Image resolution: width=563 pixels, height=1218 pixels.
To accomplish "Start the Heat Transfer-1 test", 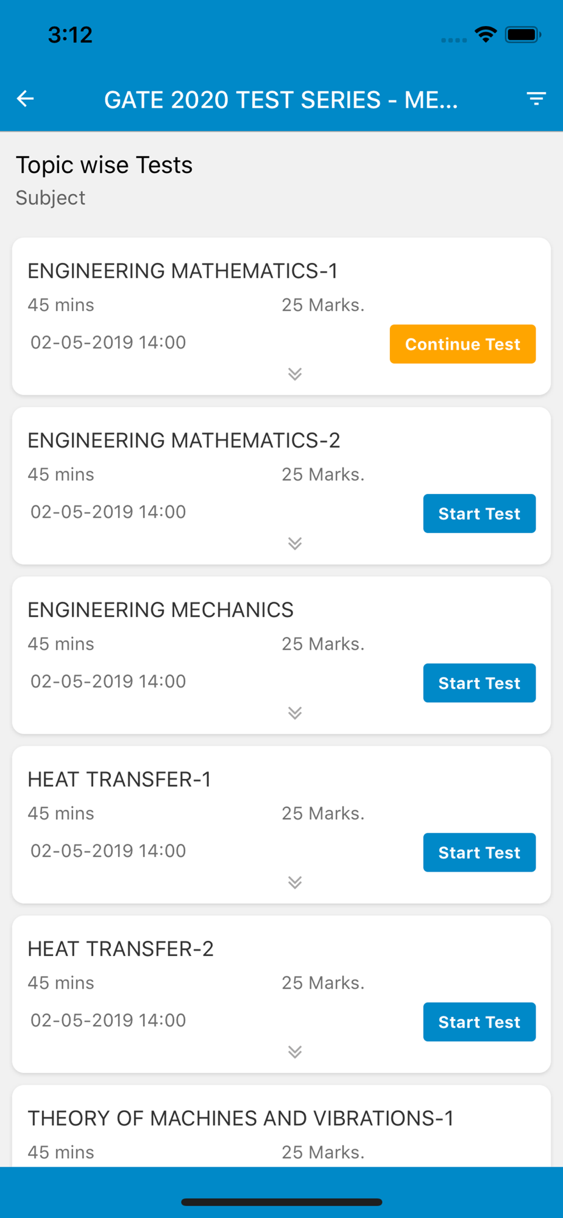I will click(x=480, y=852).
